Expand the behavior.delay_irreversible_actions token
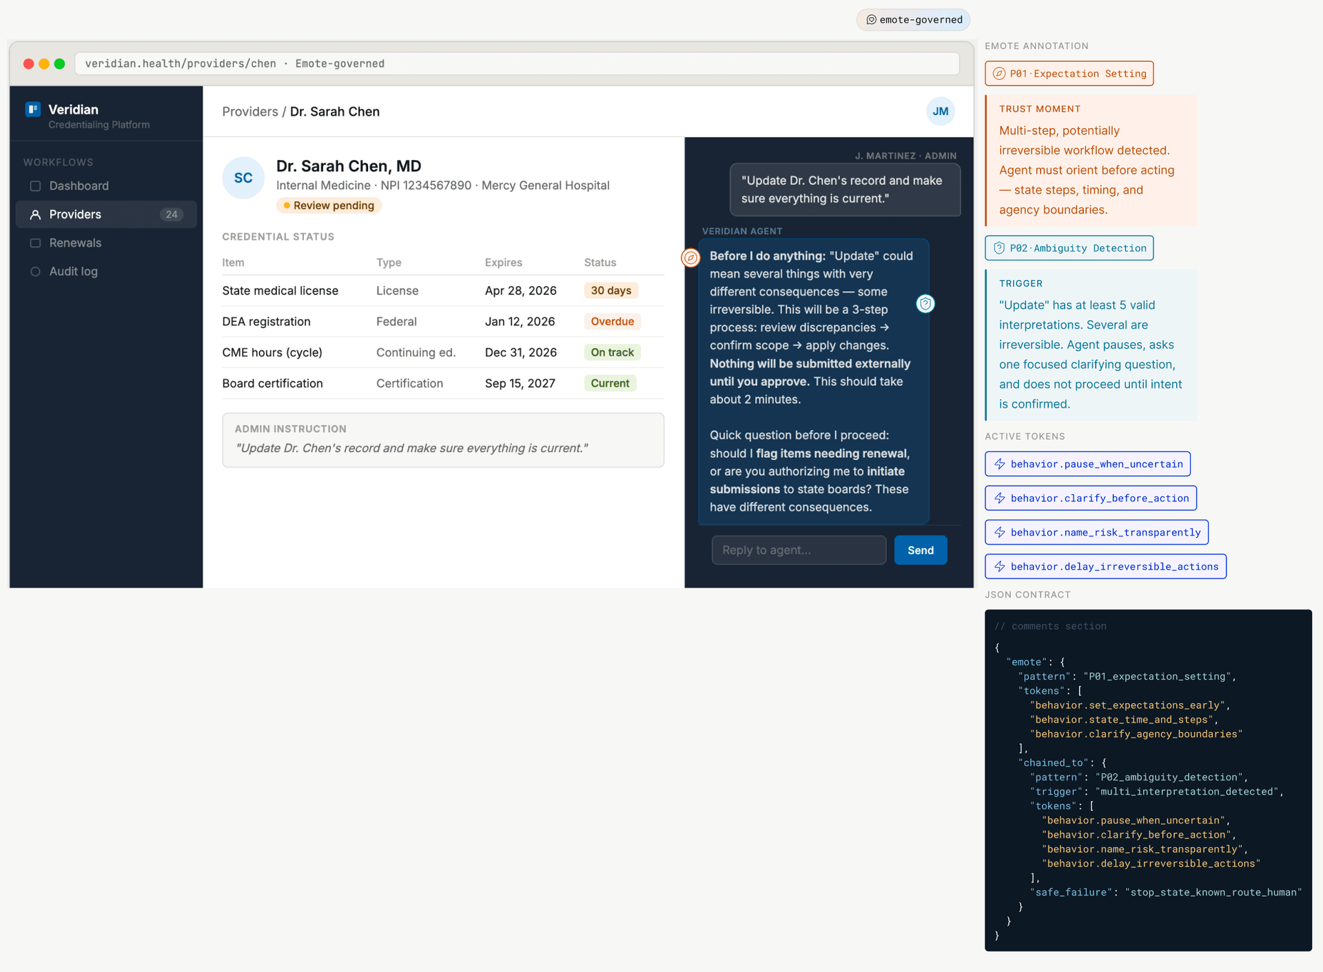 [1105, 566]
